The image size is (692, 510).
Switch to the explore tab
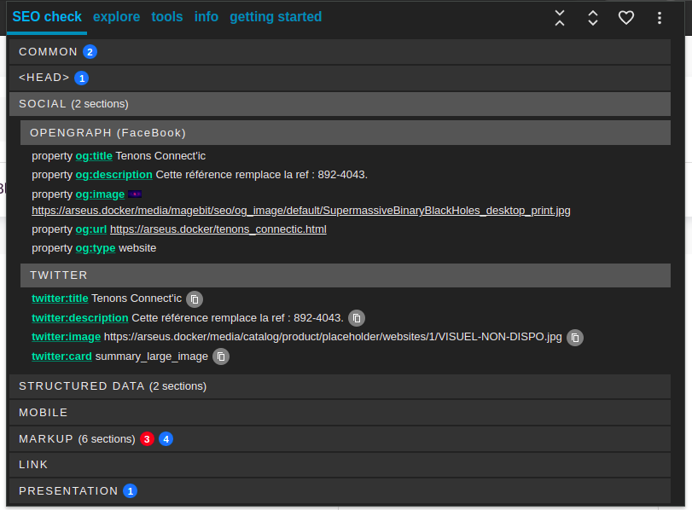tap(117, 17)
